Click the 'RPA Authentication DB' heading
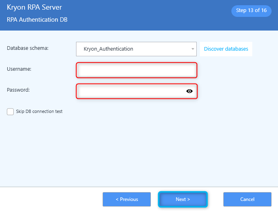 (x=37, y=20)
